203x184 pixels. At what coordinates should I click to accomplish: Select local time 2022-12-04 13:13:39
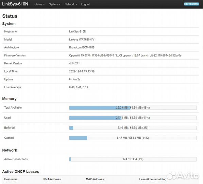pos(82,71)
